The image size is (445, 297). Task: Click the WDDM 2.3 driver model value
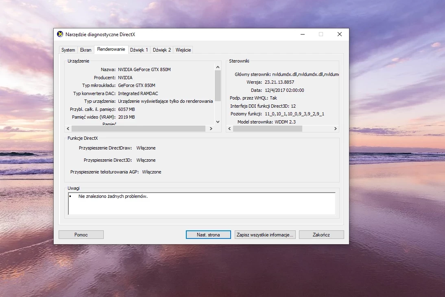tap(285, 122)
